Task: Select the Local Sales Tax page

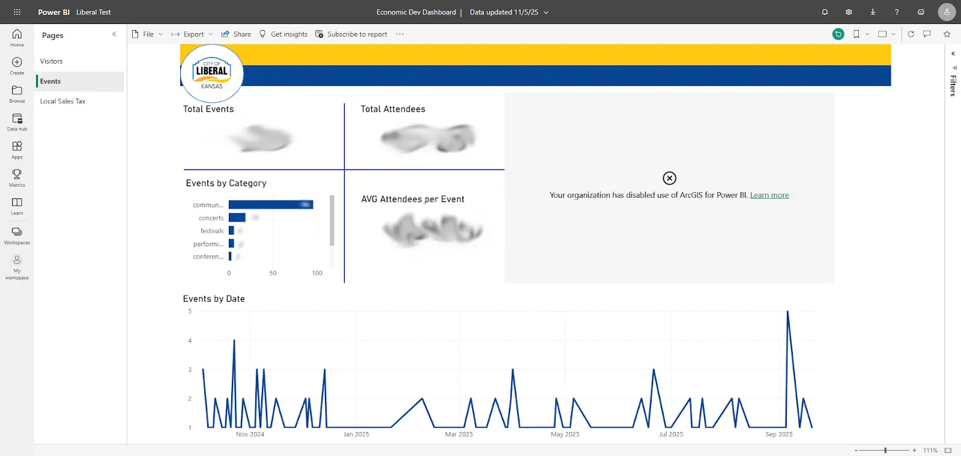Action: 80,102
